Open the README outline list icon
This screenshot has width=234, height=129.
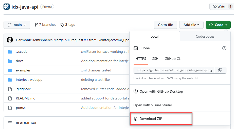coord(10,123)
